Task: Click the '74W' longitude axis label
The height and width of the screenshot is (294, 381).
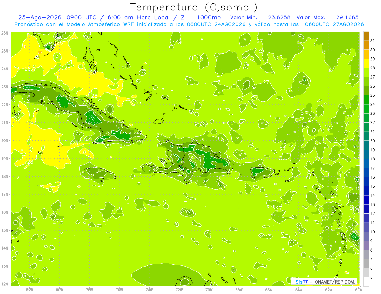Action: point(149,290)
